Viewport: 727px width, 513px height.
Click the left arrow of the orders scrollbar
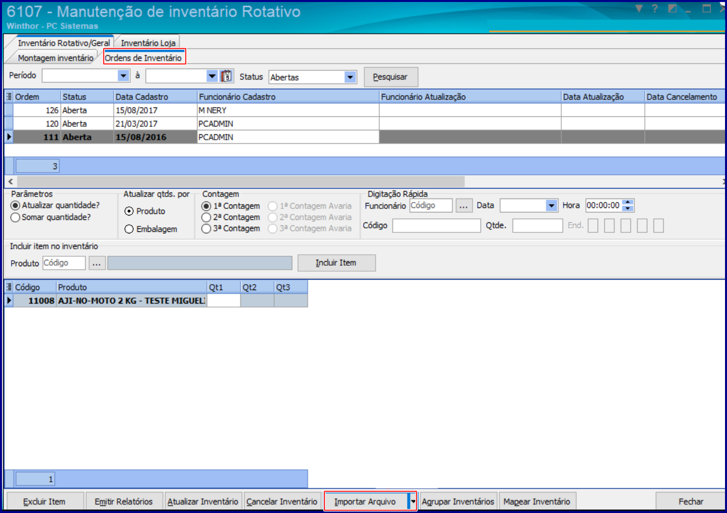click(x=10, y=182)
